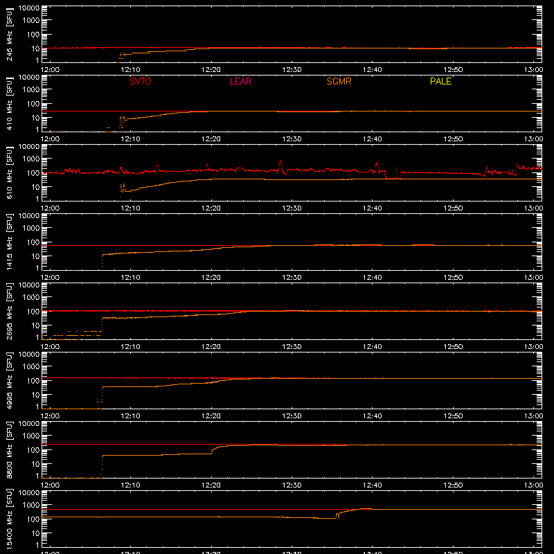
Task: Select the "8800 MHz [SFU]" axis label
Action: click(x=10, y=449)
